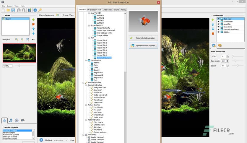Collapse the Nature Brushes tree node
Viewport: 247px width, 143px height.
(86, 105)
